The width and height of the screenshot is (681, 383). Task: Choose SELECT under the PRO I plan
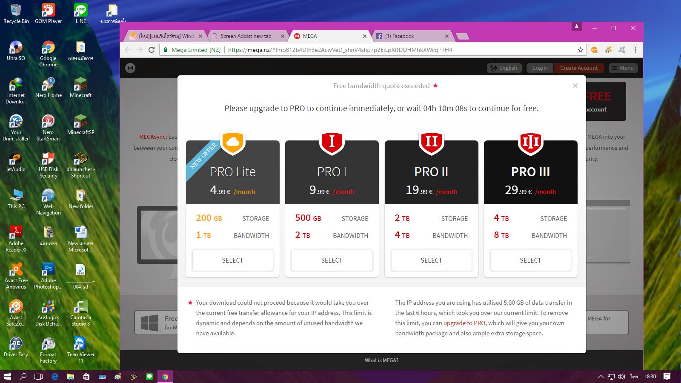click(332, 260)
